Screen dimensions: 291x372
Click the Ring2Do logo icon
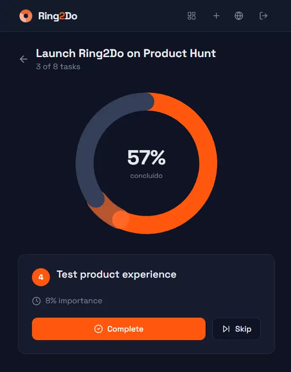(x=26, y=16)
